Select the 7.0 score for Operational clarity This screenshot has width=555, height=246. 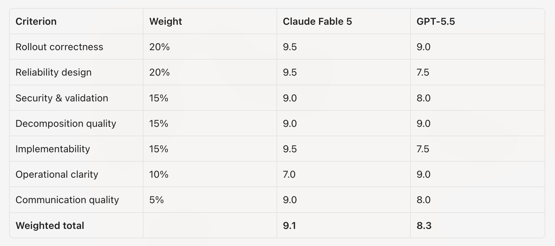point(289,174)
